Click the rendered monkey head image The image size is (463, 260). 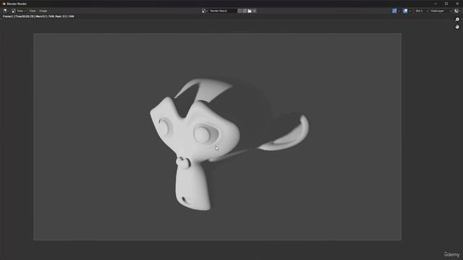[217, 136]
